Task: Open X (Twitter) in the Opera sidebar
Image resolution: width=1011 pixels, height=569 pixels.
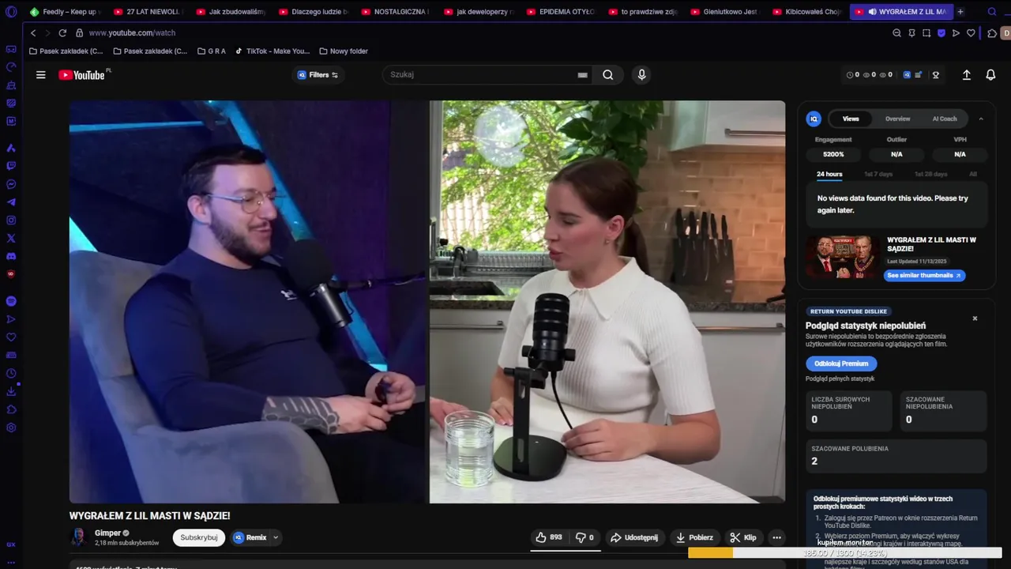Action: pyautogui.click(x=11, y=238)
